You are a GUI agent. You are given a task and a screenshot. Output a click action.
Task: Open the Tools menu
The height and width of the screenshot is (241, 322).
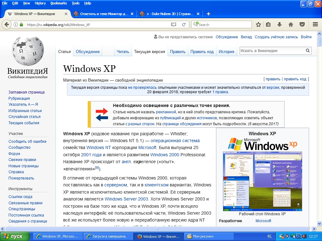pyautogui.click(x=75, y=3)
